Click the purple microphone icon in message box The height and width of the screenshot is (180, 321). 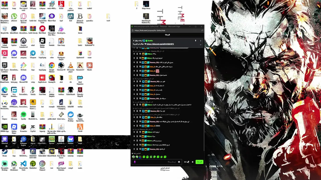135,162
